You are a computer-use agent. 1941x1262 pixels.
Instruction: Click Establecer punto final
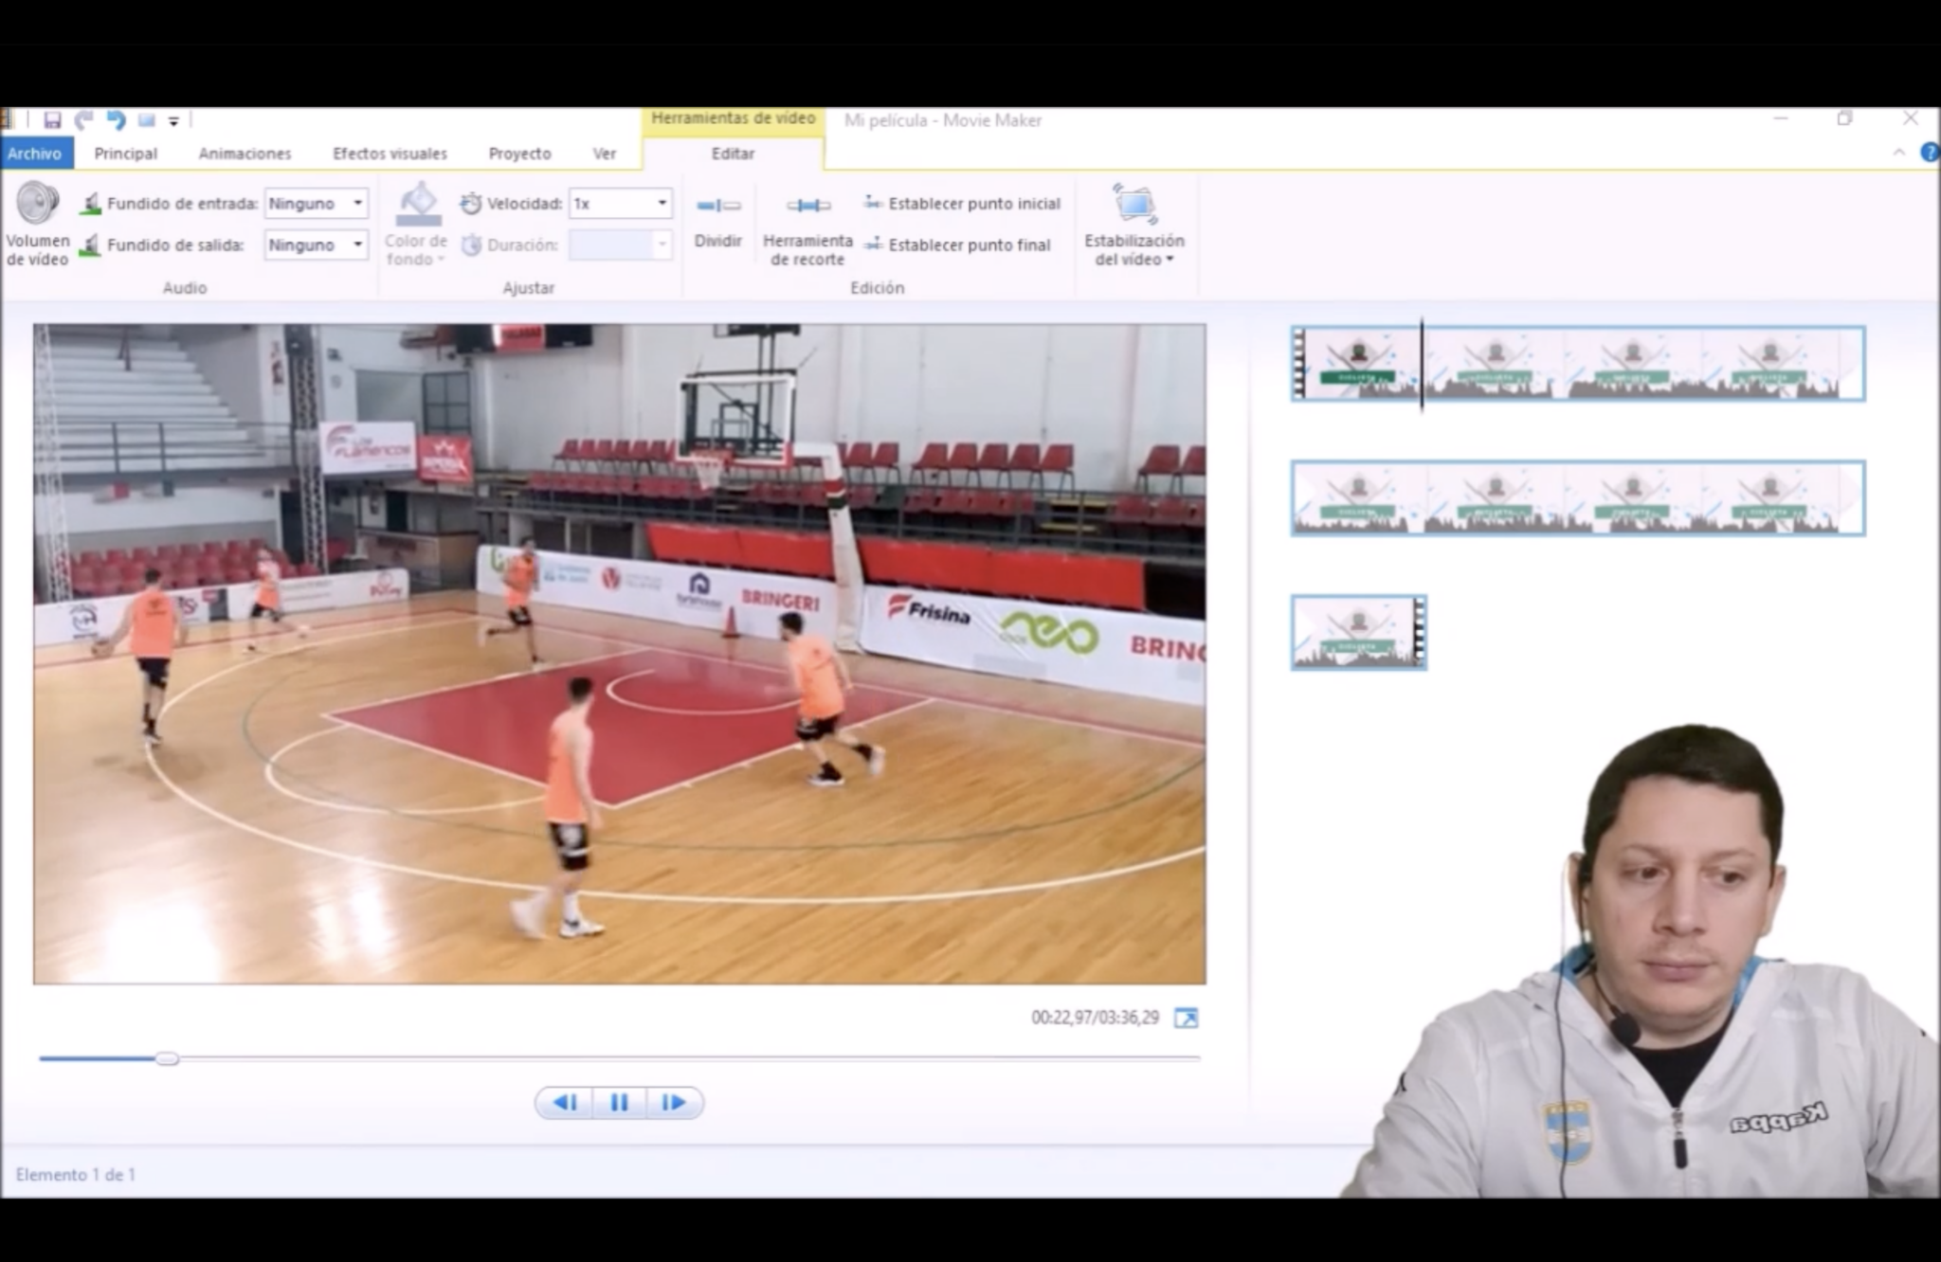point(958,245)
